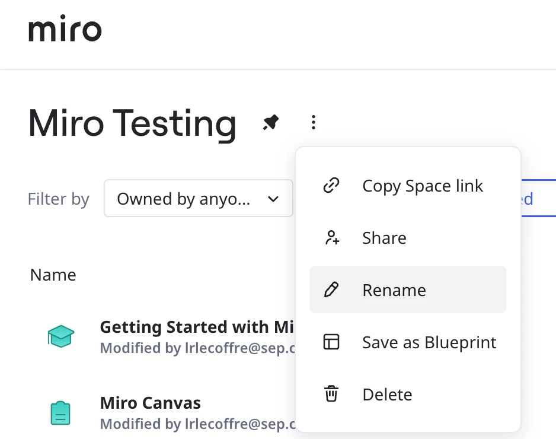The image size is (556, 439).
Task: Select the Rename menu option
Action: pos(394,290)
